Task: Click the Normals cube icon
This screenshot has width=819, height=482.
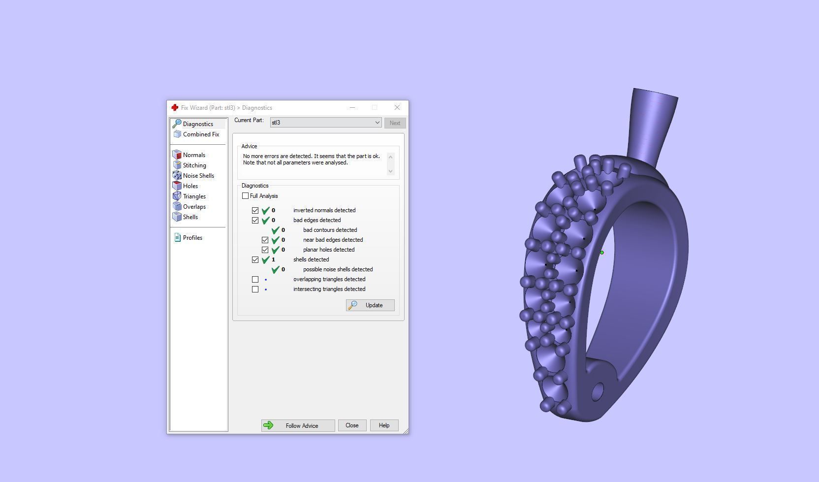Action: point(177,155)
